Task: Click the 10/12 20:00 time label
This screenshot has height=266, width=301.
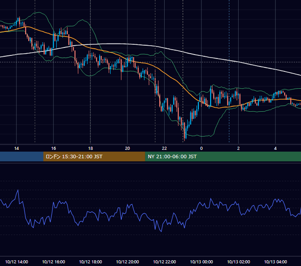Action: click(127, 262)
